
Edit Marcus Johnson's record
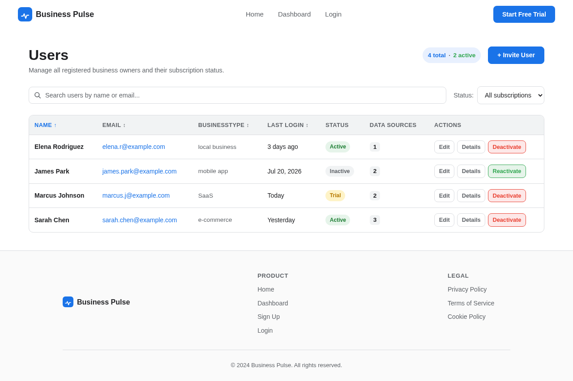pyautogui.click(x=444, y=196)
